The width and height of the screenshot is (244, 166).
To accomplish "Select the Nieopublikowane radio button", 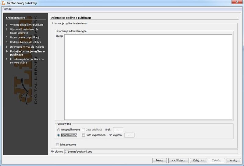I will (x=59, y=130).
